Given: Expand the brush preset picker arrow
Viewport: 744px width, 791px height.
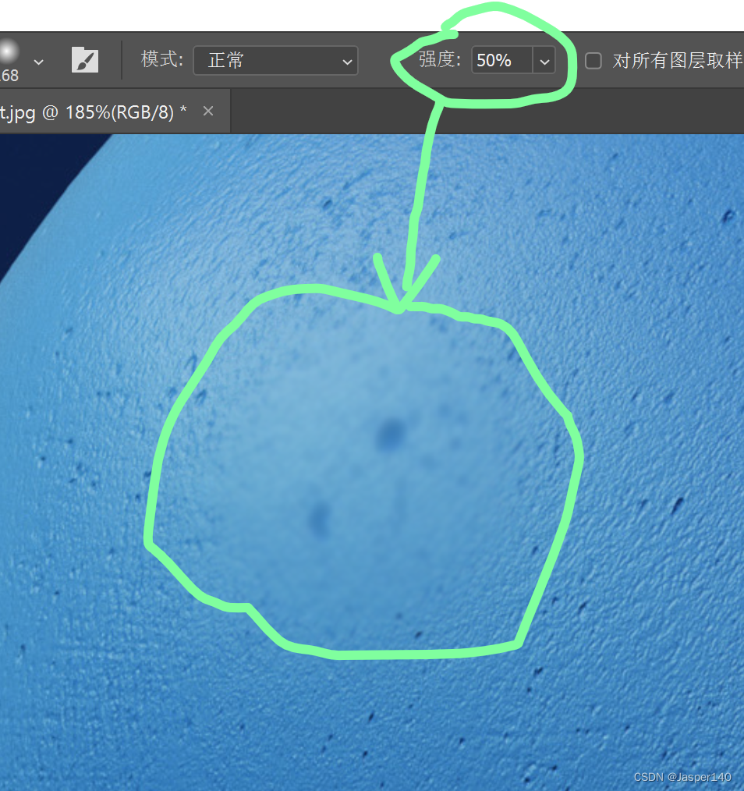Looking at the screenshot, I should pyautogui.click(x=39, y=62).
